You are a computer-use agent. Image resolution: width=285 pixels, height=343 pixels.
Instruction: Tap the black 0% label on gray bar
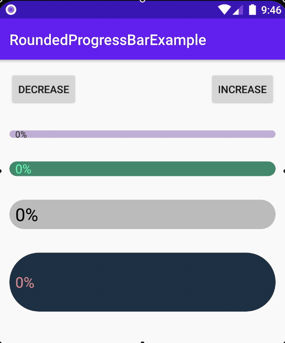tap(27, 215)
